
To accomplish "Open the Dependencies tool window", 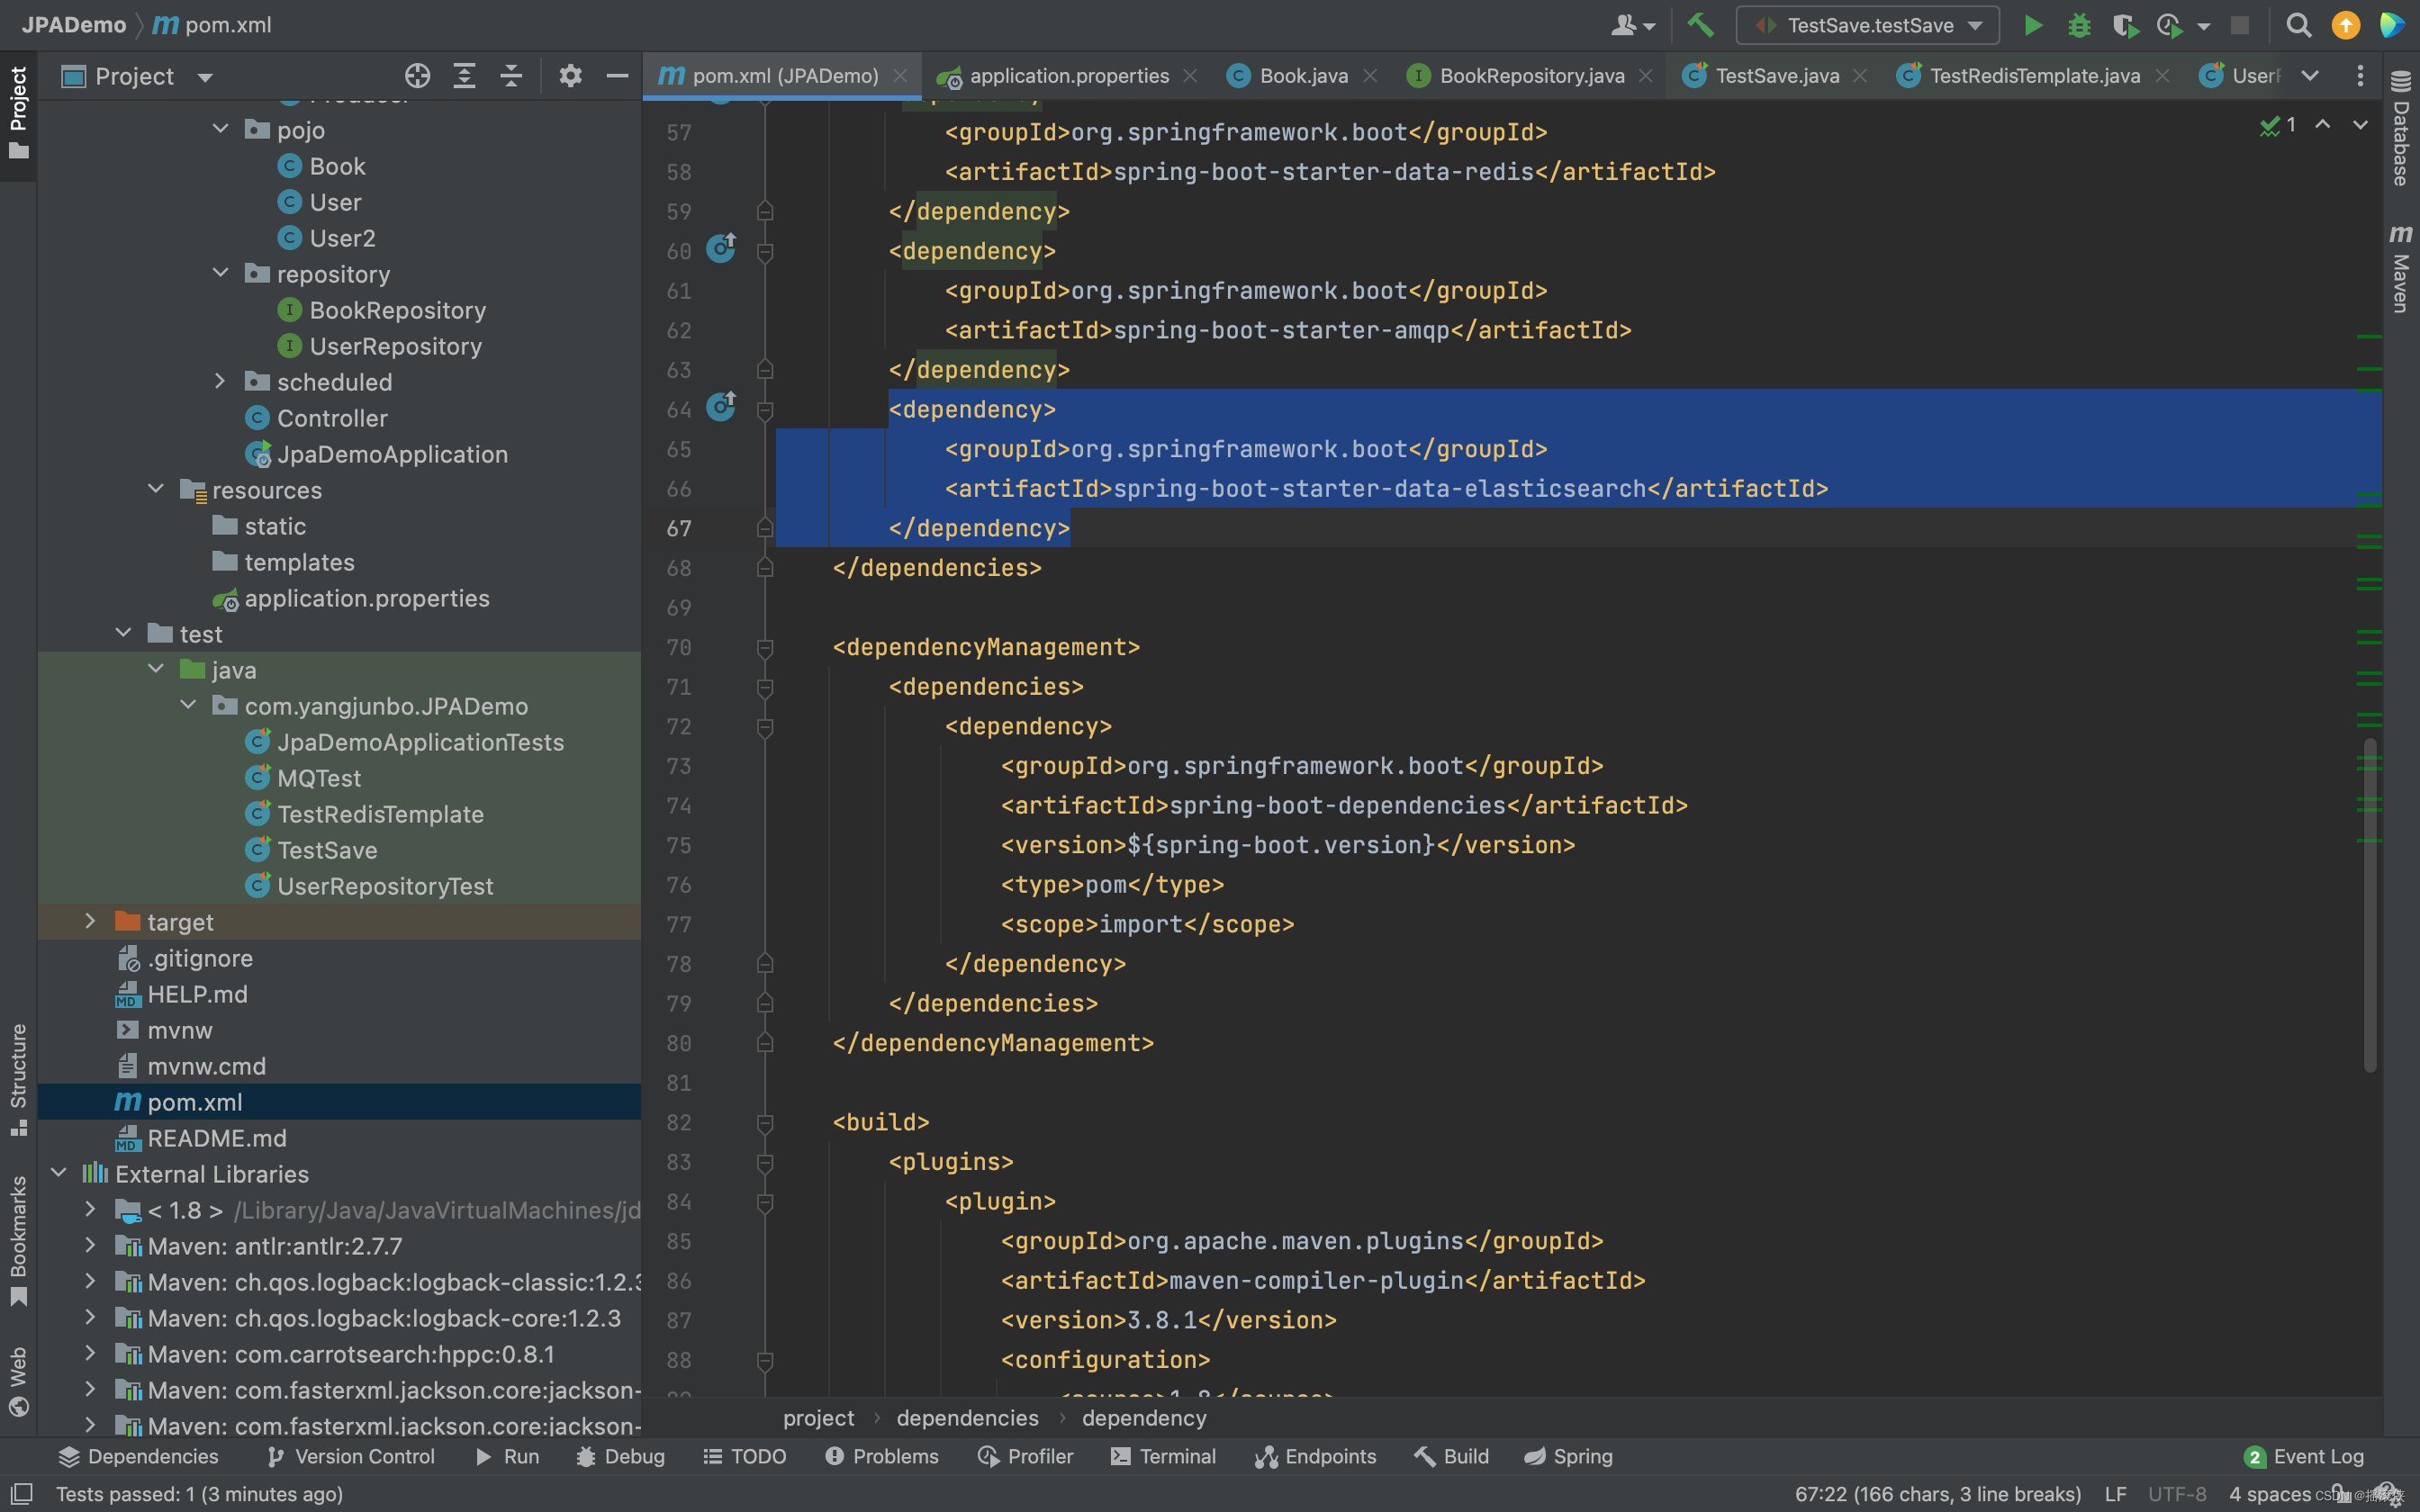I will (138, 1456).
